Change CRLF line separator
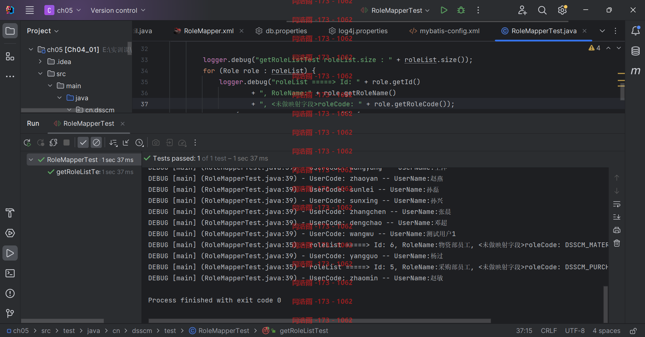 (x=549, y=331)
